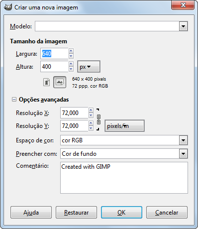Click the Modelo text field

[107, 26]
